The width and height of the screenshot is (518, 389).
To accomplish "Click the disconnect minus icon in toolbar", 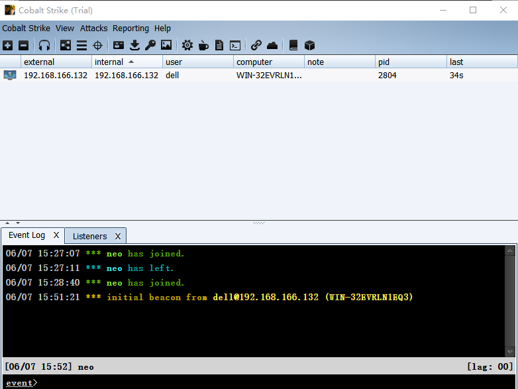I will click(x=23, y=45).
